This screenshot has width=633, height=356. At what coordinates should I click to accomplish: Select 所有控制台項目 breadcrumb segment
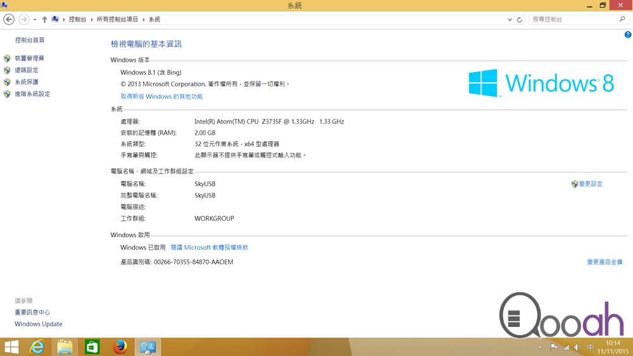tap(117, 20)
